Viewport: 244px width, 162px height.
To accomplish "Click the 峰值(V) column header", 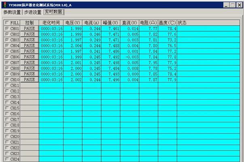I will (x=110, y=23).
